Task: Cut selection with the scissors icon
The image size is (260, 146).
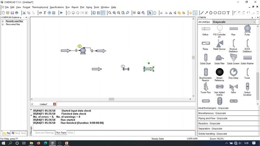Action: 24,13
